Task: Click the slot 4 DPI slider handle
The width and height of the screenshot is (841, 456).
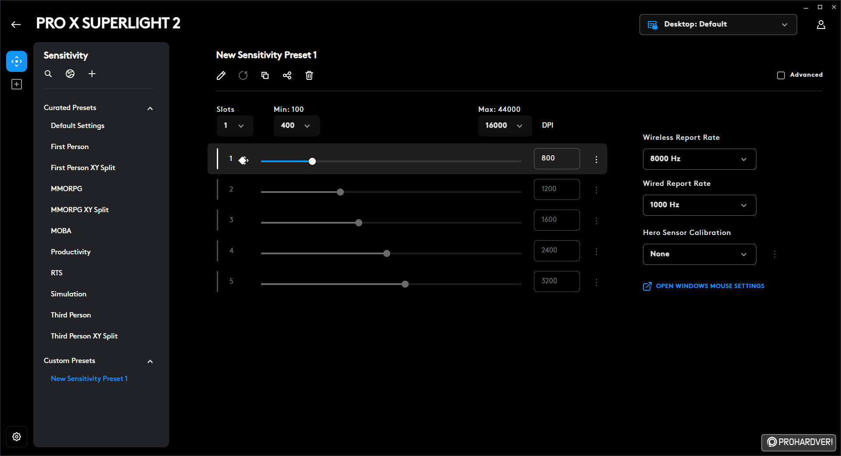Action: click(x=387, y=253)
